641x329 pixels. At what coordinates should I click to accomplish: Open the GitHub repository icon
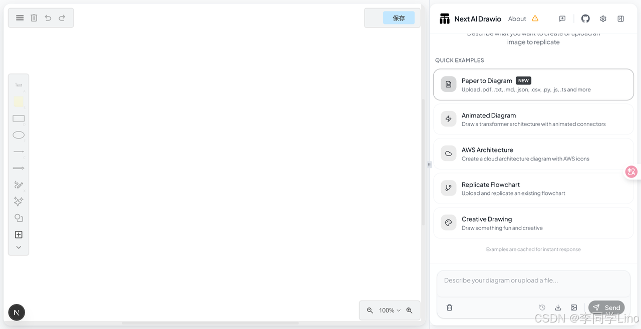coord(585,18)
